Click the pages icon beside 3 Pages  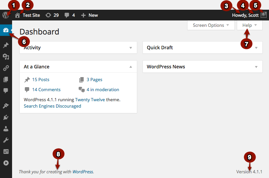81,79
